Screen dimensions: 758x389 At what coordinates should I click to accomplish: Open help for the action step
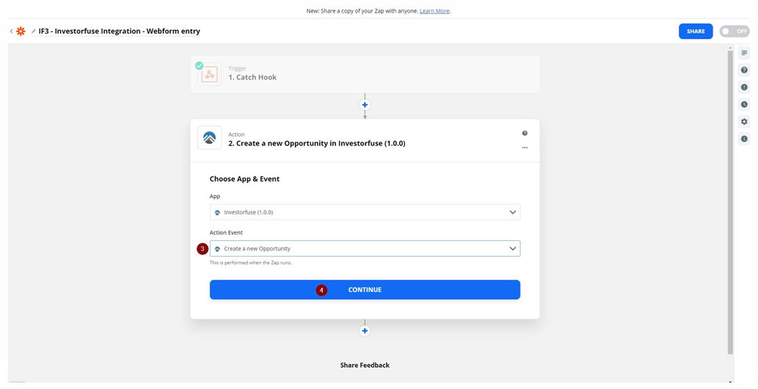pos(525,133)
